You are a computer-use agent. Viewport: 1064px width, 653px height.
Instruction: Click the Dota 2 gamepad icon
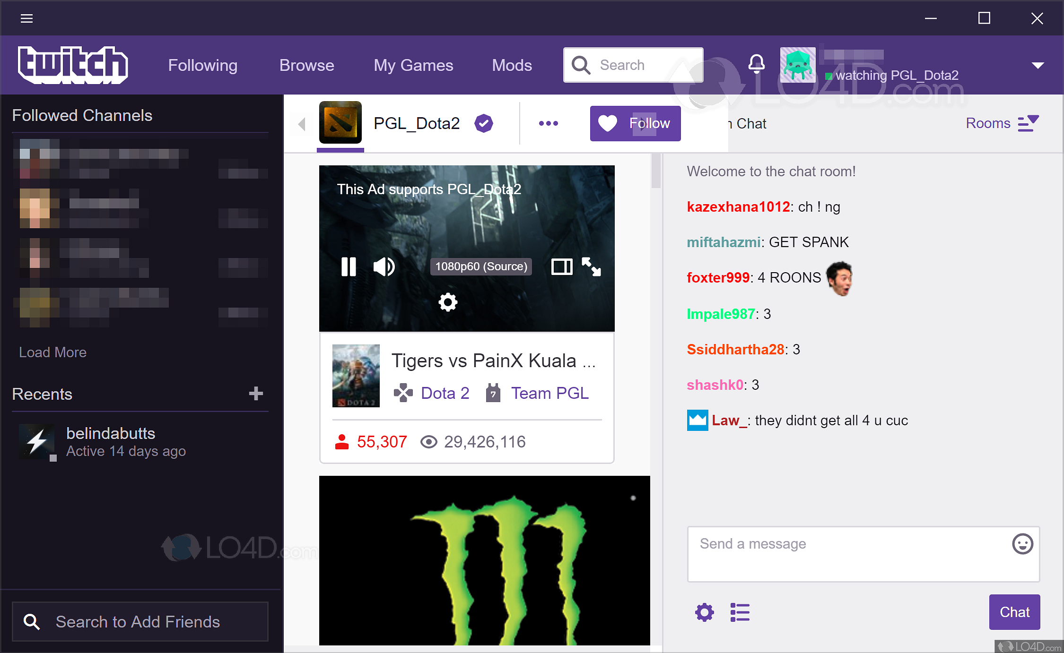click(x=403, y=393)
